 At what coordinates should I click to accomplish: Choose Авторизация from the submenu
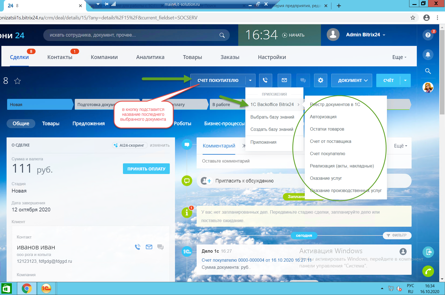[x=323, y=117]
